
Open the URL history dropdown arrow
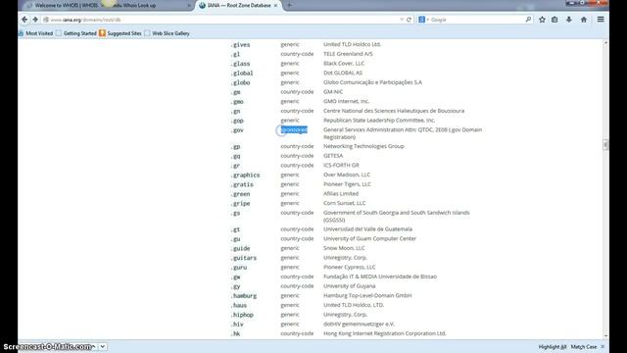click(402, 20)
